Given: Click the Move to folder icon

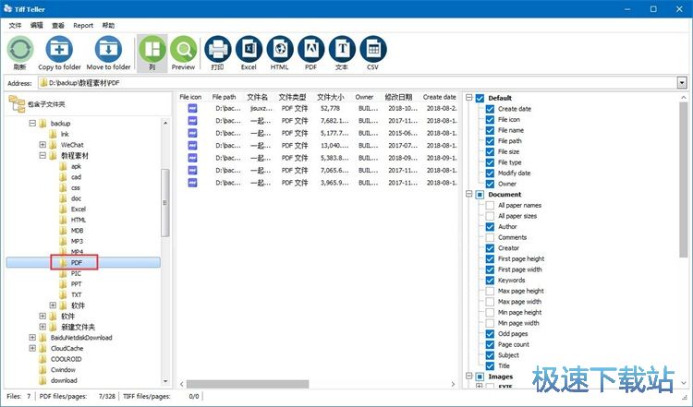Looking at the screenshot, I should [108, 50].
